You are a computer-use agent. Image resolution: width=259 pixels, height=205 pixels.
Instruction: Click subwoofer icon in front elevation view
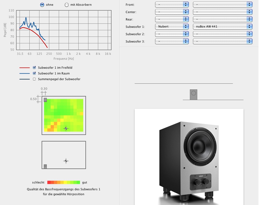[x=193, y=94]
